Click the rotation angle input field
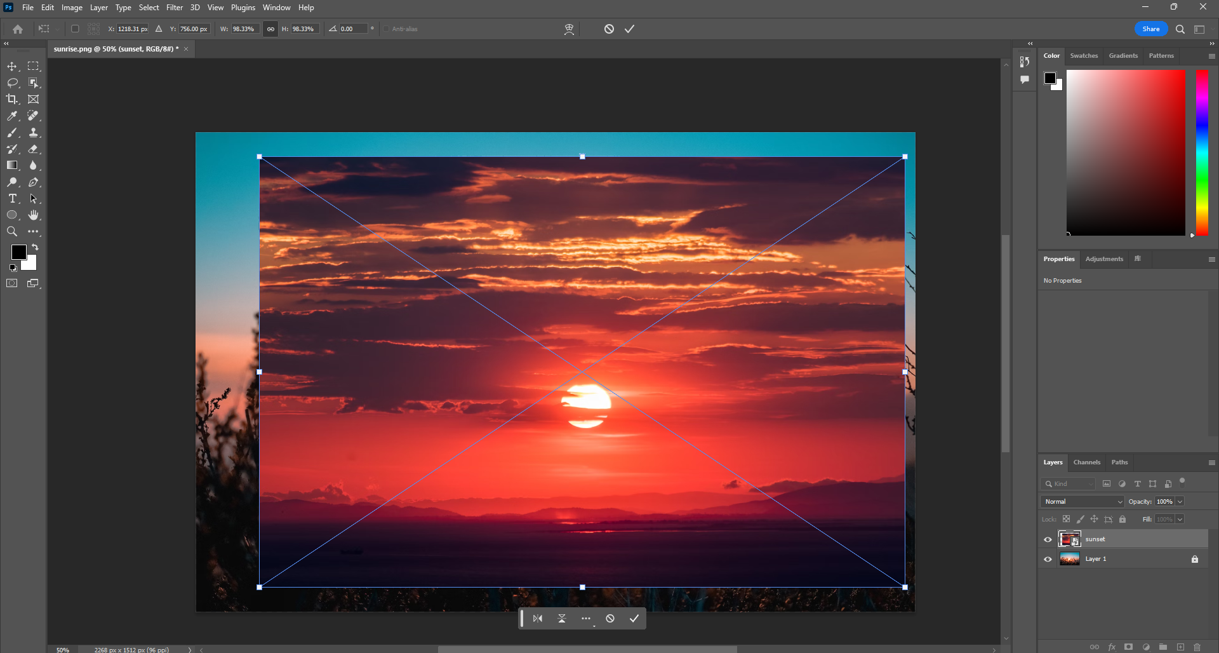The height and width of the screenshot is (653, 1219). (353, 29)
